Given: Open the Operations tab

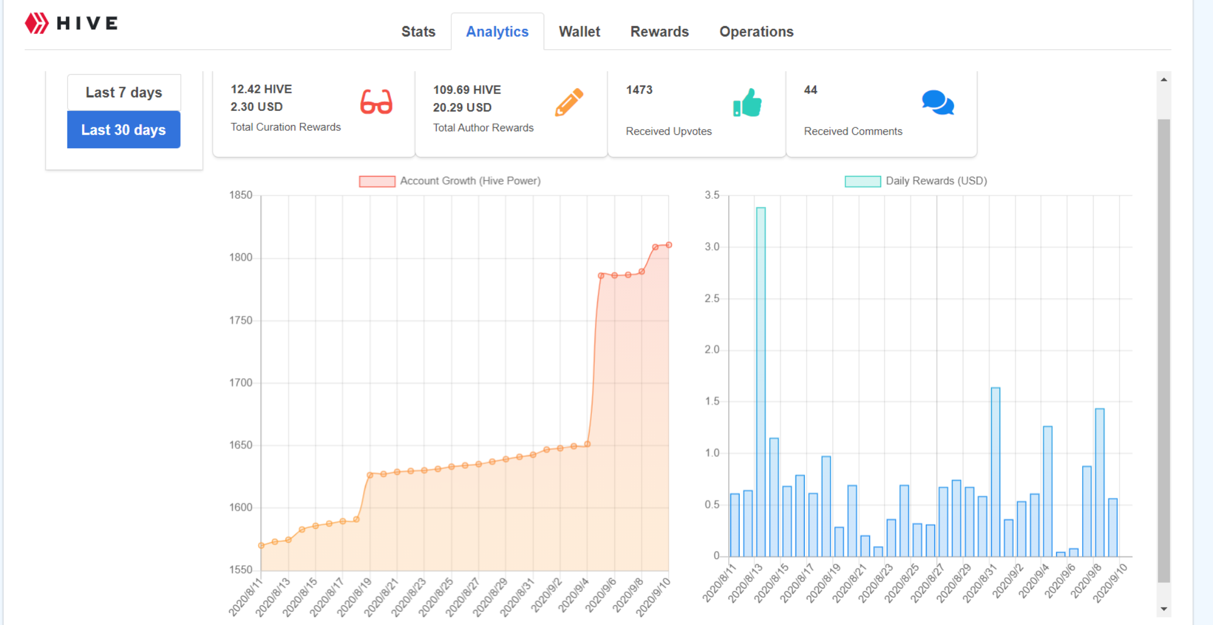Looking at the screenshot, I should click(x=757, y=32).
